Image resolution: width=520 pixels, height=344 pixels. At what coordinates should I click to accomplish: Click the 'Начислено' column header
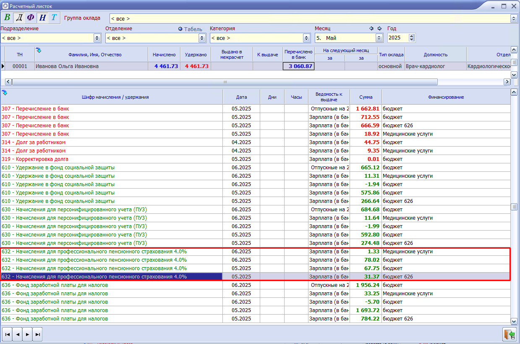click(x=164, y=55)
